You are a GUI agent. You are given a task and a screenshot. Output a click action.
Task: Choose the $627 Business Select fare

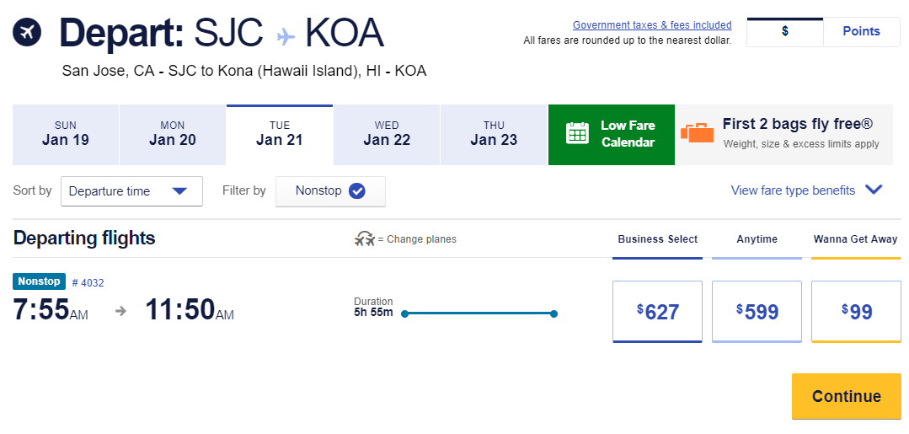pyautogui.click(x=657, y=312)
